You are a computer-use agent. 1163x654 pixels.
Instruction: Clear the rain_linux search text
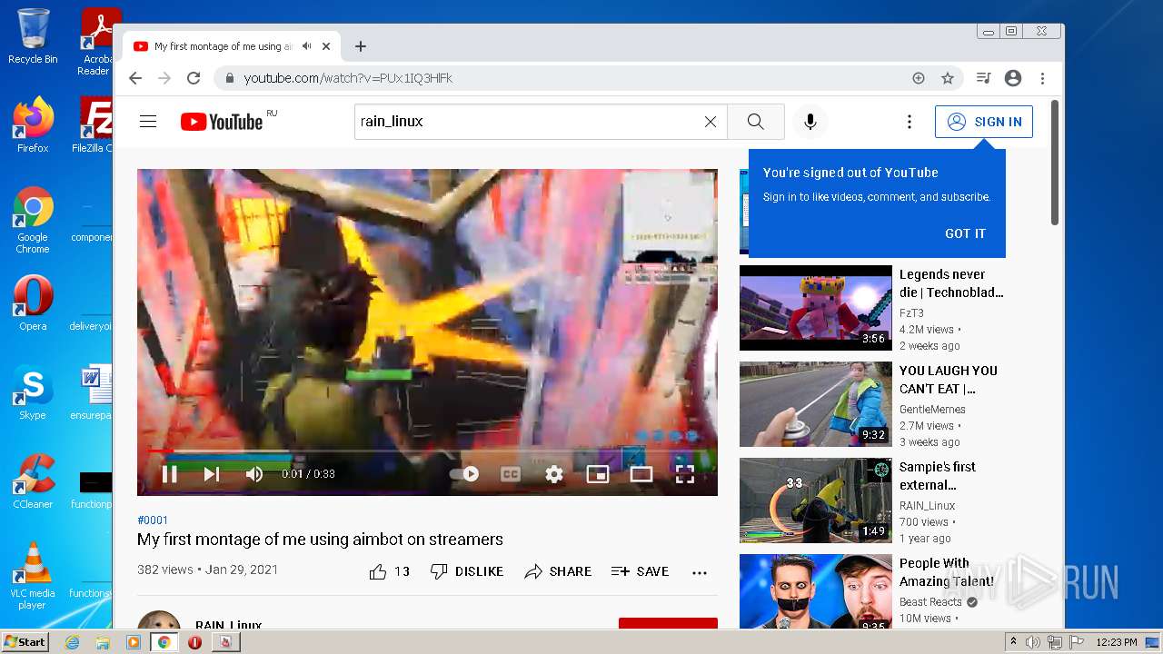[x=711, y=122]
